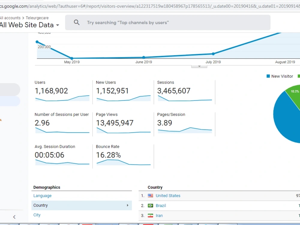Click the browser address bar URL

click(150, 6)
